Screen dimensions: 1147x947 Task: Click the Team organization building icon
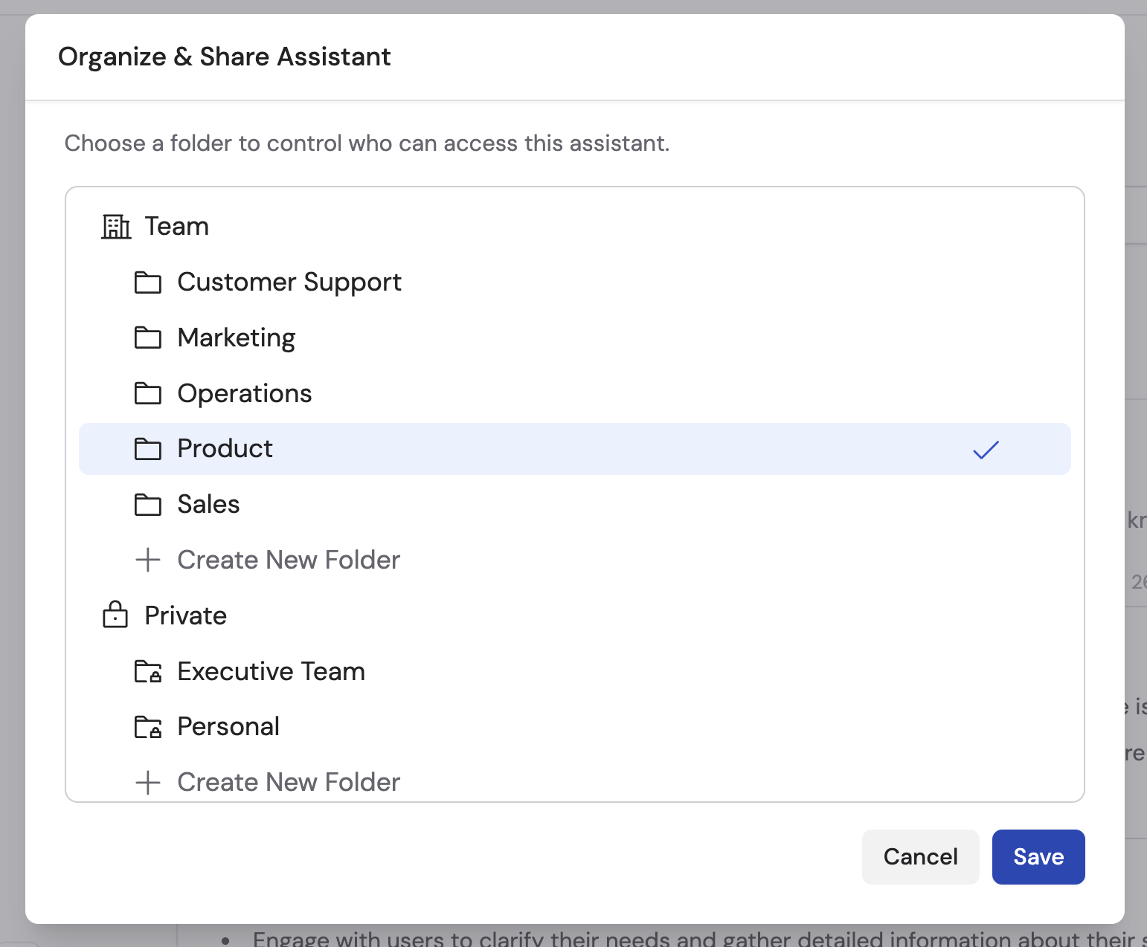(115, 227)
